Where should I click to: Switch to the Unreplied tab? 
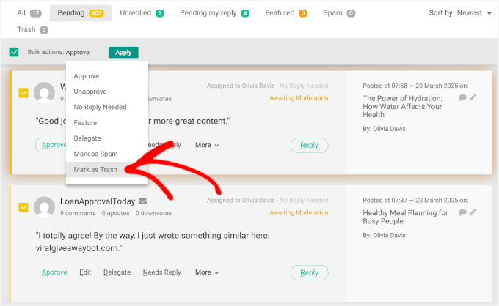tap(142, 13)
